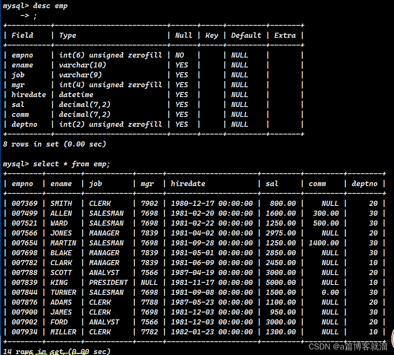Image resolution: width=394 pixels, height=355 pixels.
Task: Click deptno value 10 for MILLER
Action: (373, 332)
